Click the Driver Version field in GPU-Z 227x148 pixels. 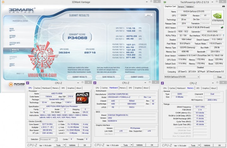tap(201, 56)
